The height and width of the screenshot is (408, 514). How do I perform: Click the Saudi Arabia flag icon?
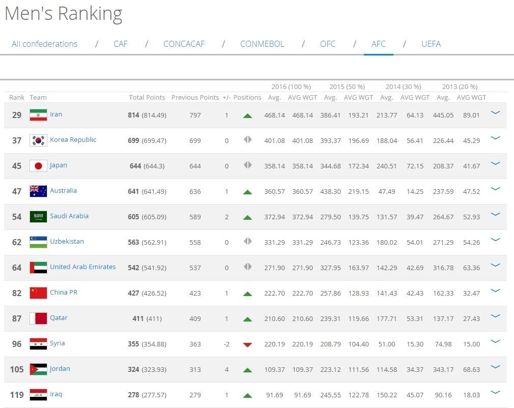pos(38,217)
